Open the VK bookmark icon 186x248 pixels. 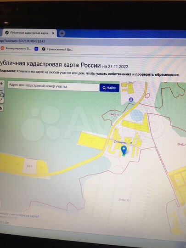(x=36, y=49)
